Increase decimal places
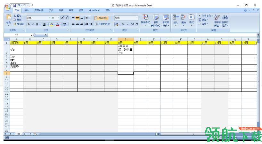The width and height of the screenshot is (262, 144). click(132, 24)
